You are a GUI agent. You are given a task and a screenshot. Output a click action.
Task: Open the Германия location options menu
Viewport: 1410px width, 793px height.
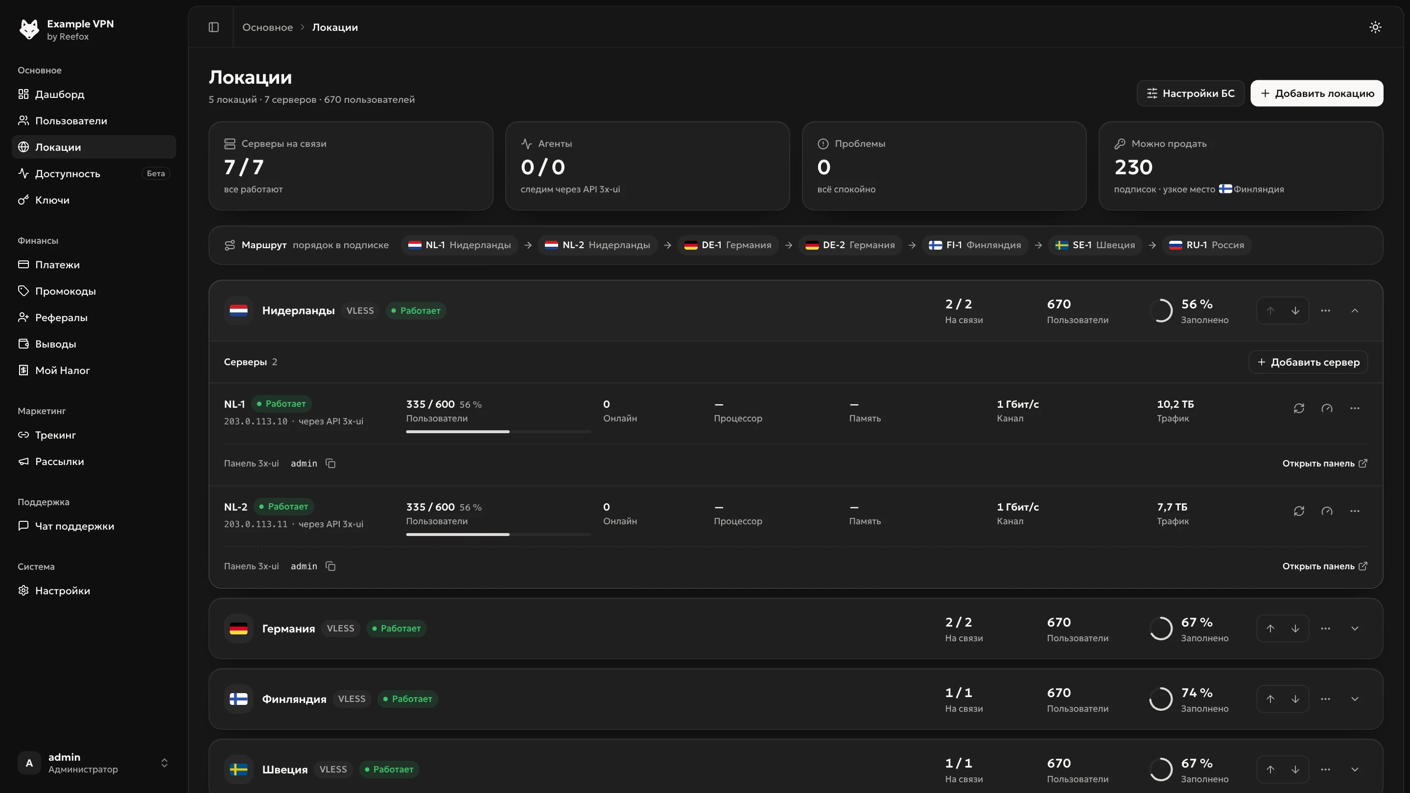(1325, 628)
